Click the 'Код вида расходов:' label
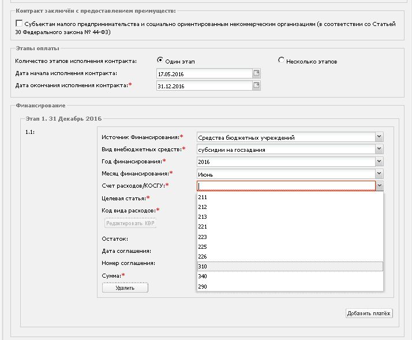 (129, 211)
